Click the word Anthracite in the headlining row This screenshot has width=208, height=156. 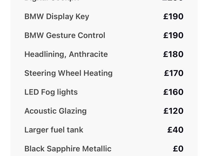pos(88,54)
